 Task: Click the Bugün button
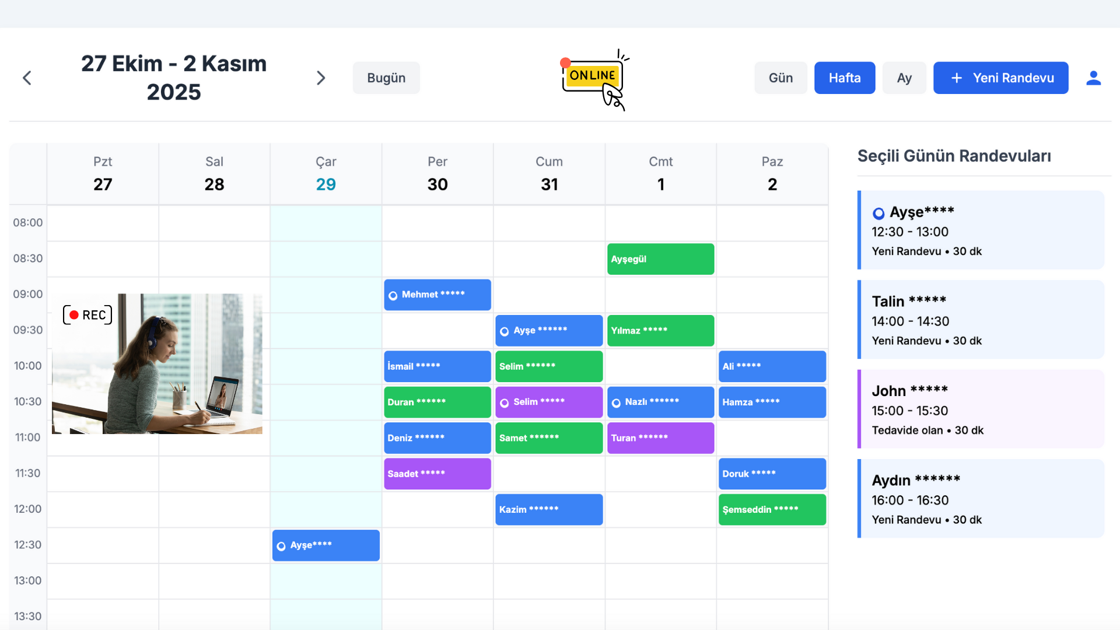click(x=386, y=78)
